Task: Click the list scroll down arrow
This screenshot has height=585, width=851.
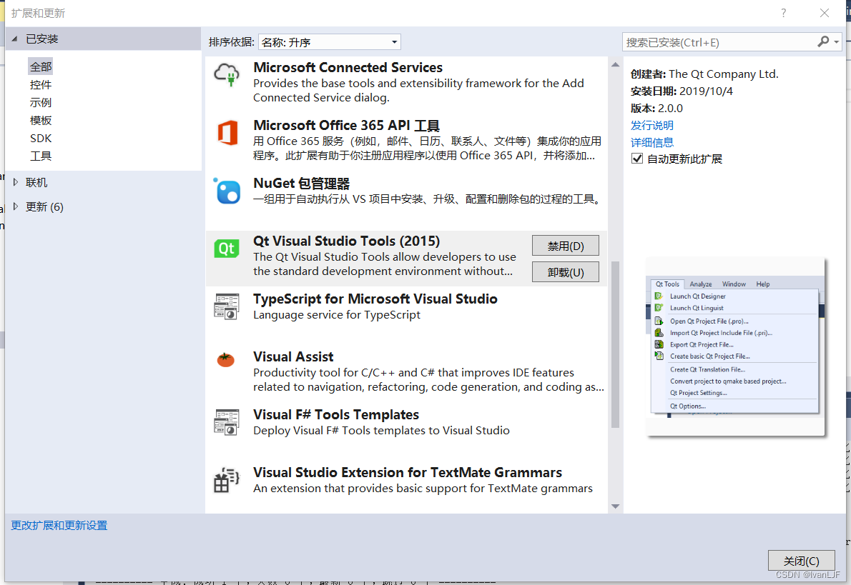Action: tap(615, 506)
